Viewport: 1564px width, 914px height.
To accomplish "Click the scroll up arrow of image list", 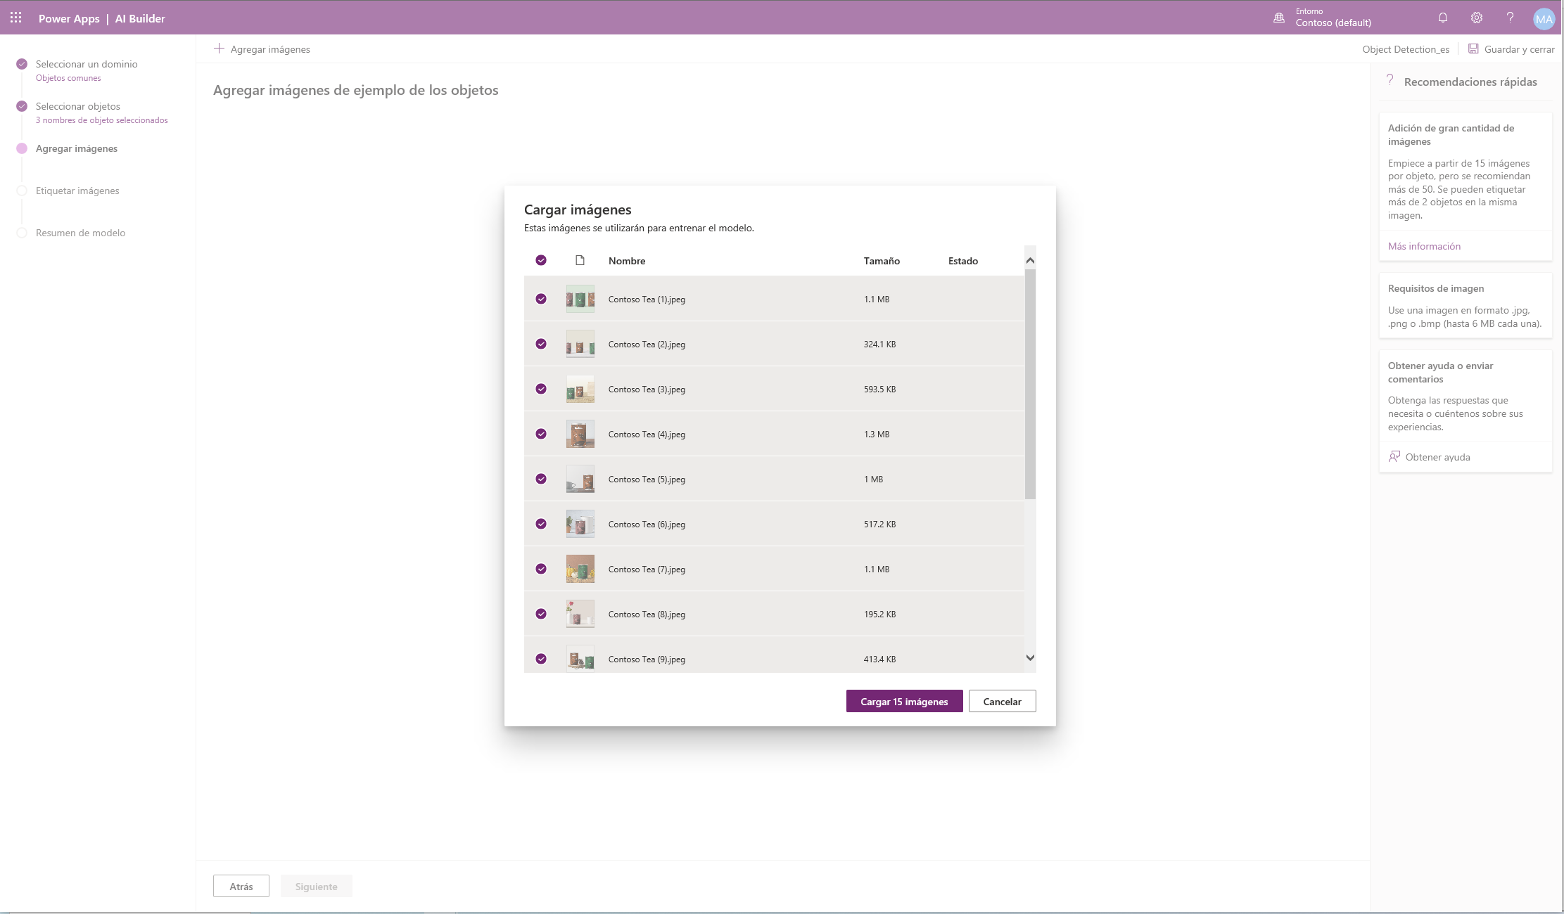I will point(1030,260).
